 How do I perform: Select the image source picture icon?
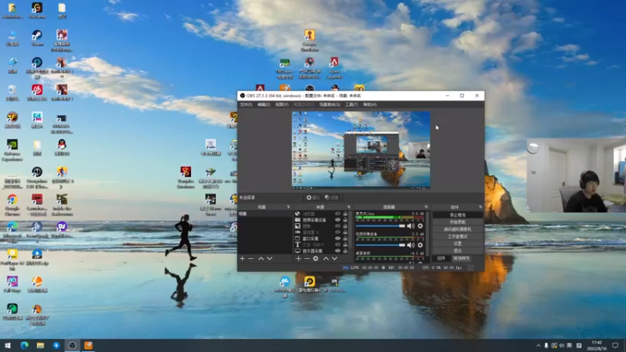click(x=297, y=226)
